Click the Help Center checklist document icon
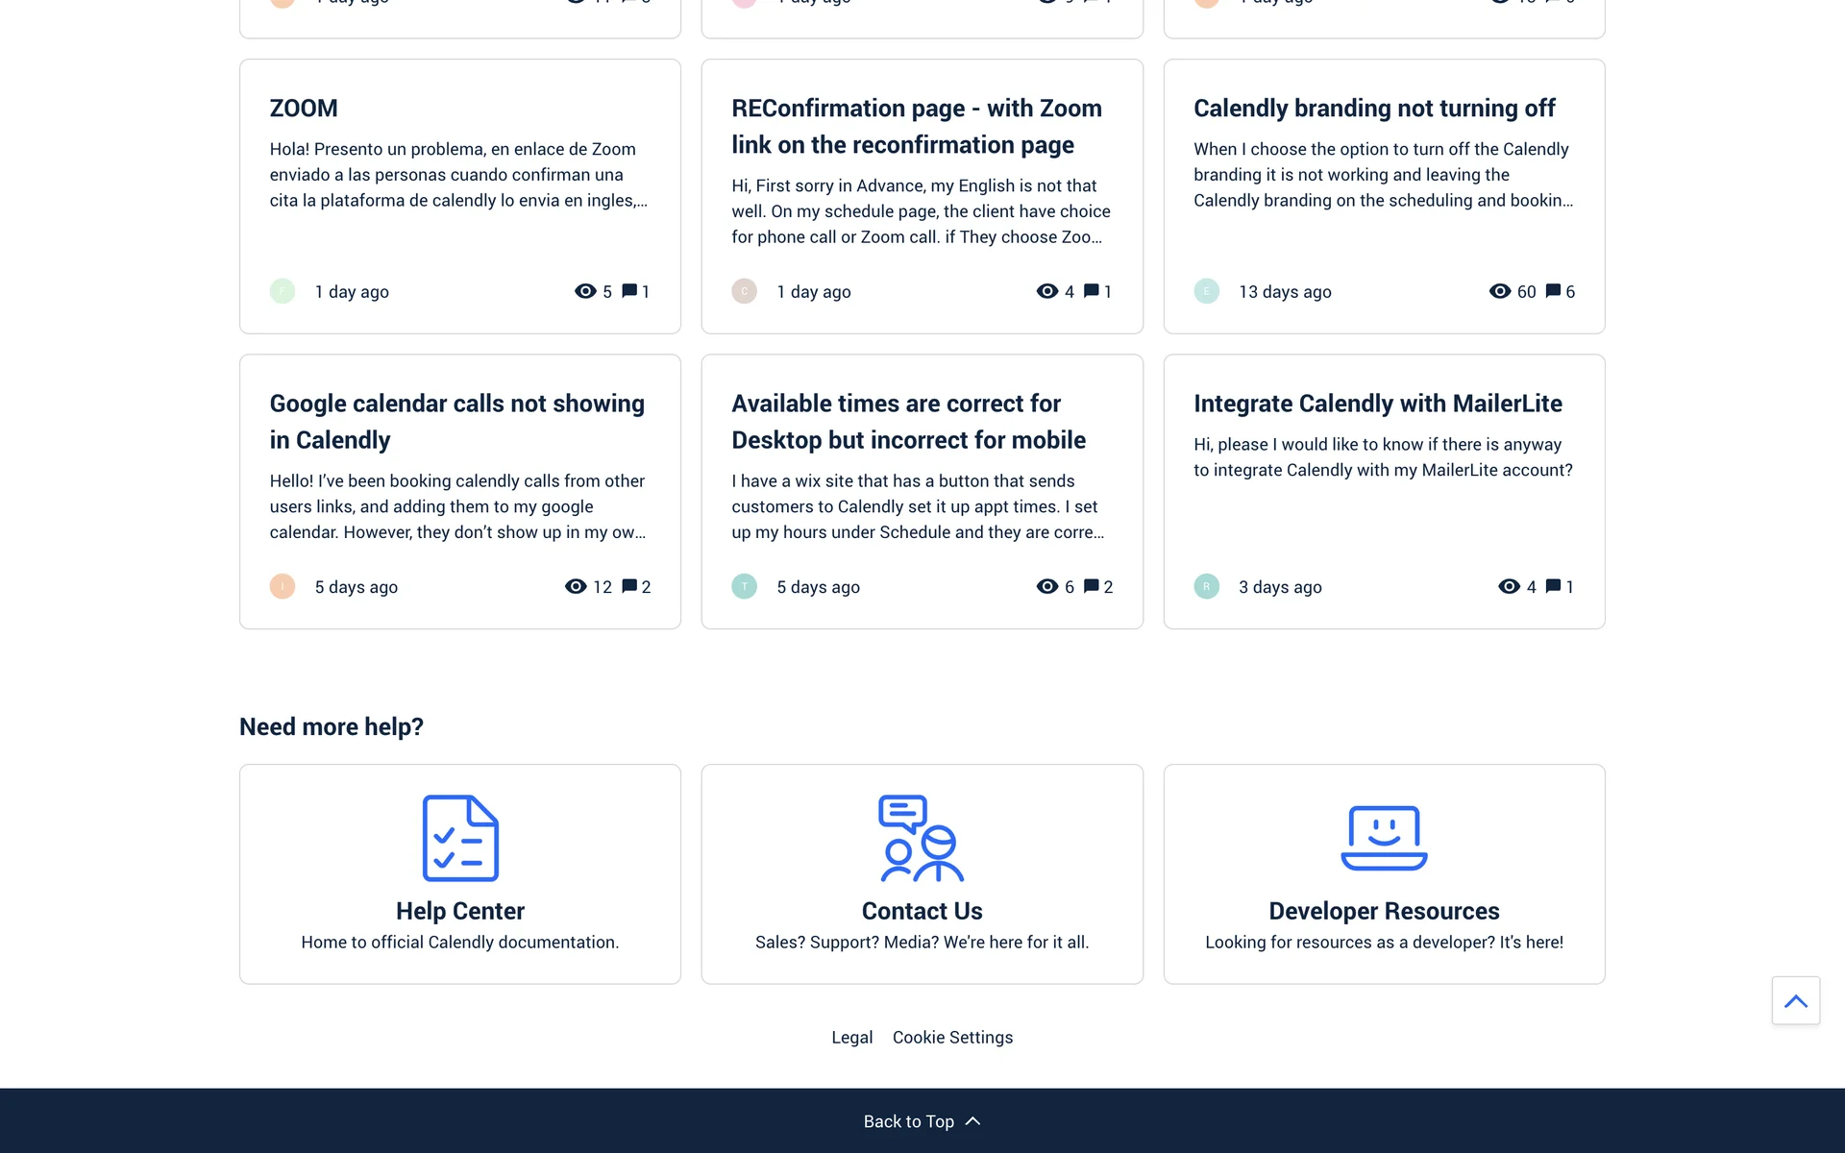Viewport: 1845px width, 1153px height. click(x=460, y=838)
